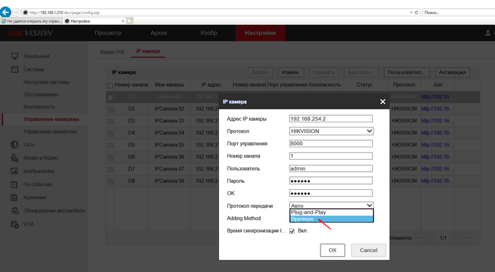Click the VCA icon in sidebar
Image resolution: width=495 pixels, height=272 pixels.
pyautogui.click(x=14, y=224)
